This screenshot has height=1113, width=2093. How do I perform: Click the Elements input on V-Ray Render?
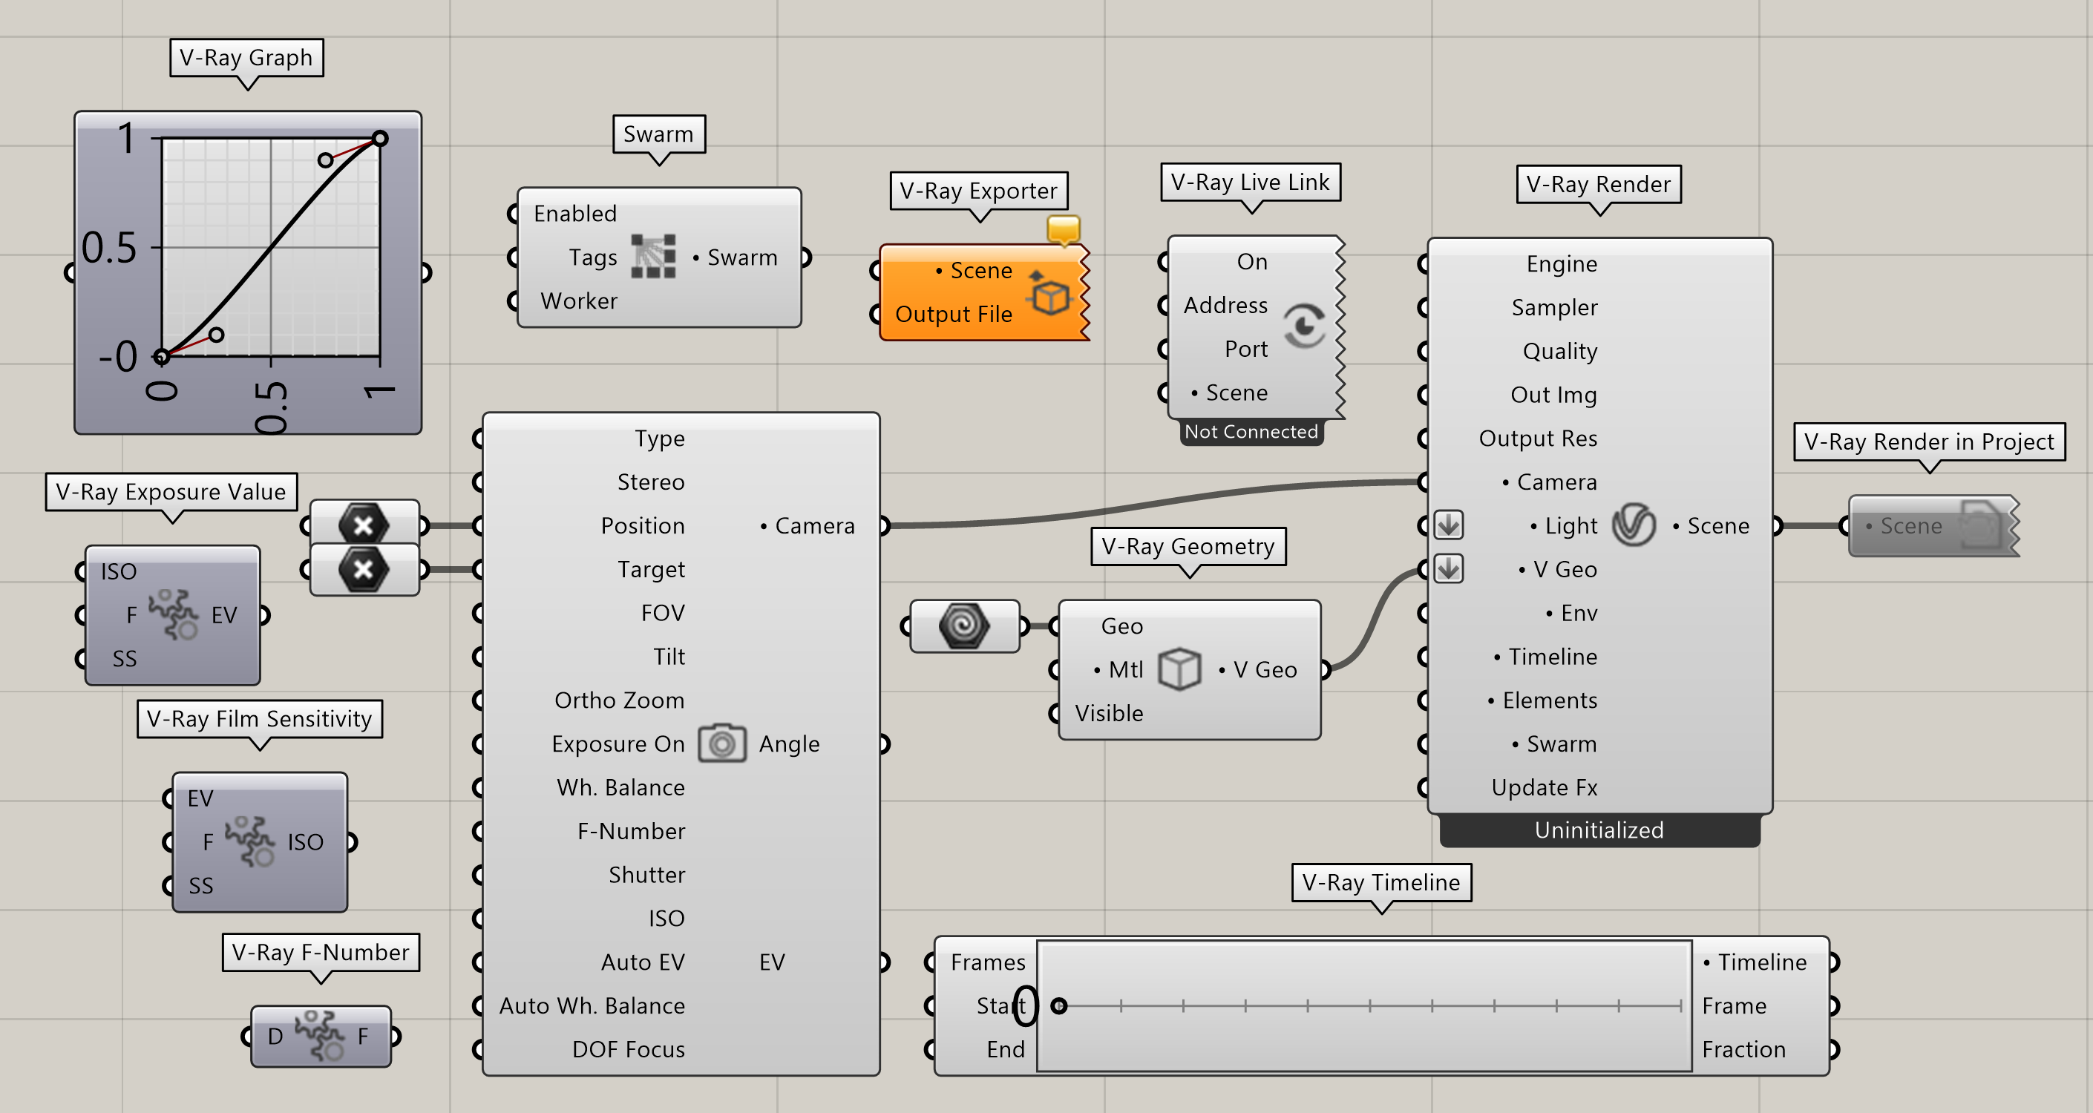[x=1542, y=700]
